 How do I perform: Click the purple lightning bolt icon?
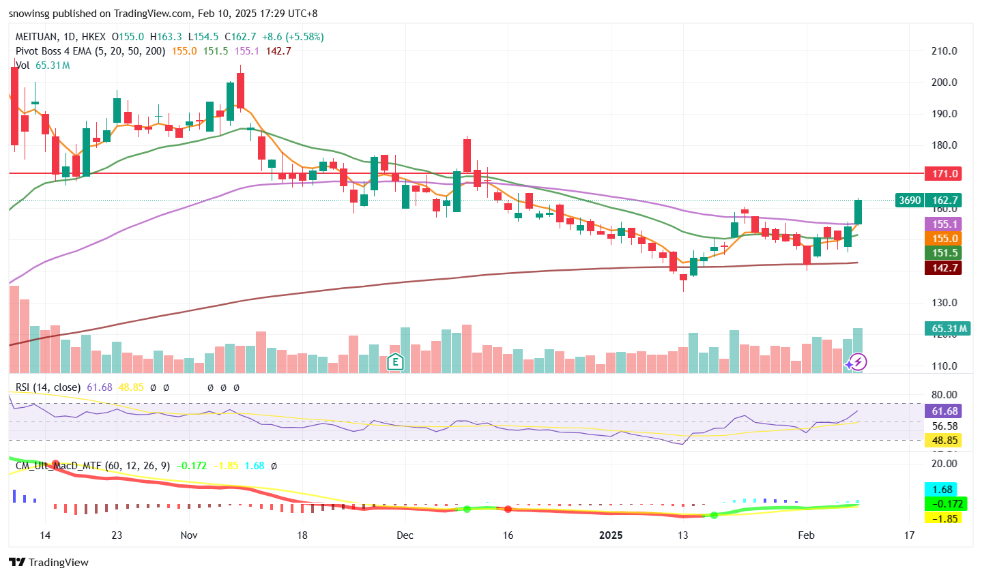(858, 361)
